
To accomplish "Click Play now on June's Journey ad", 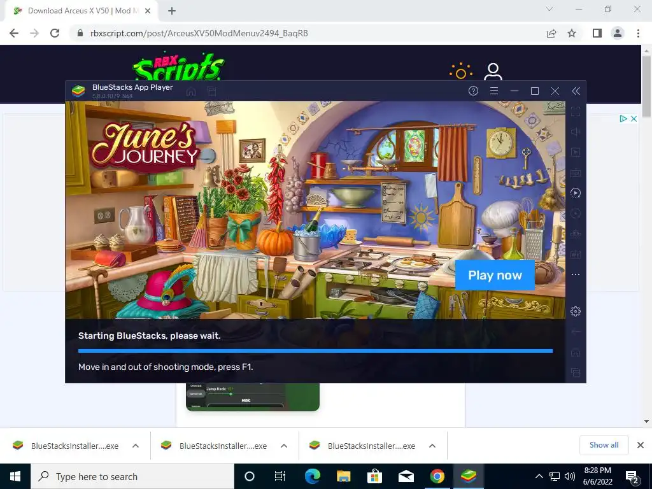I will pos(495,275).
